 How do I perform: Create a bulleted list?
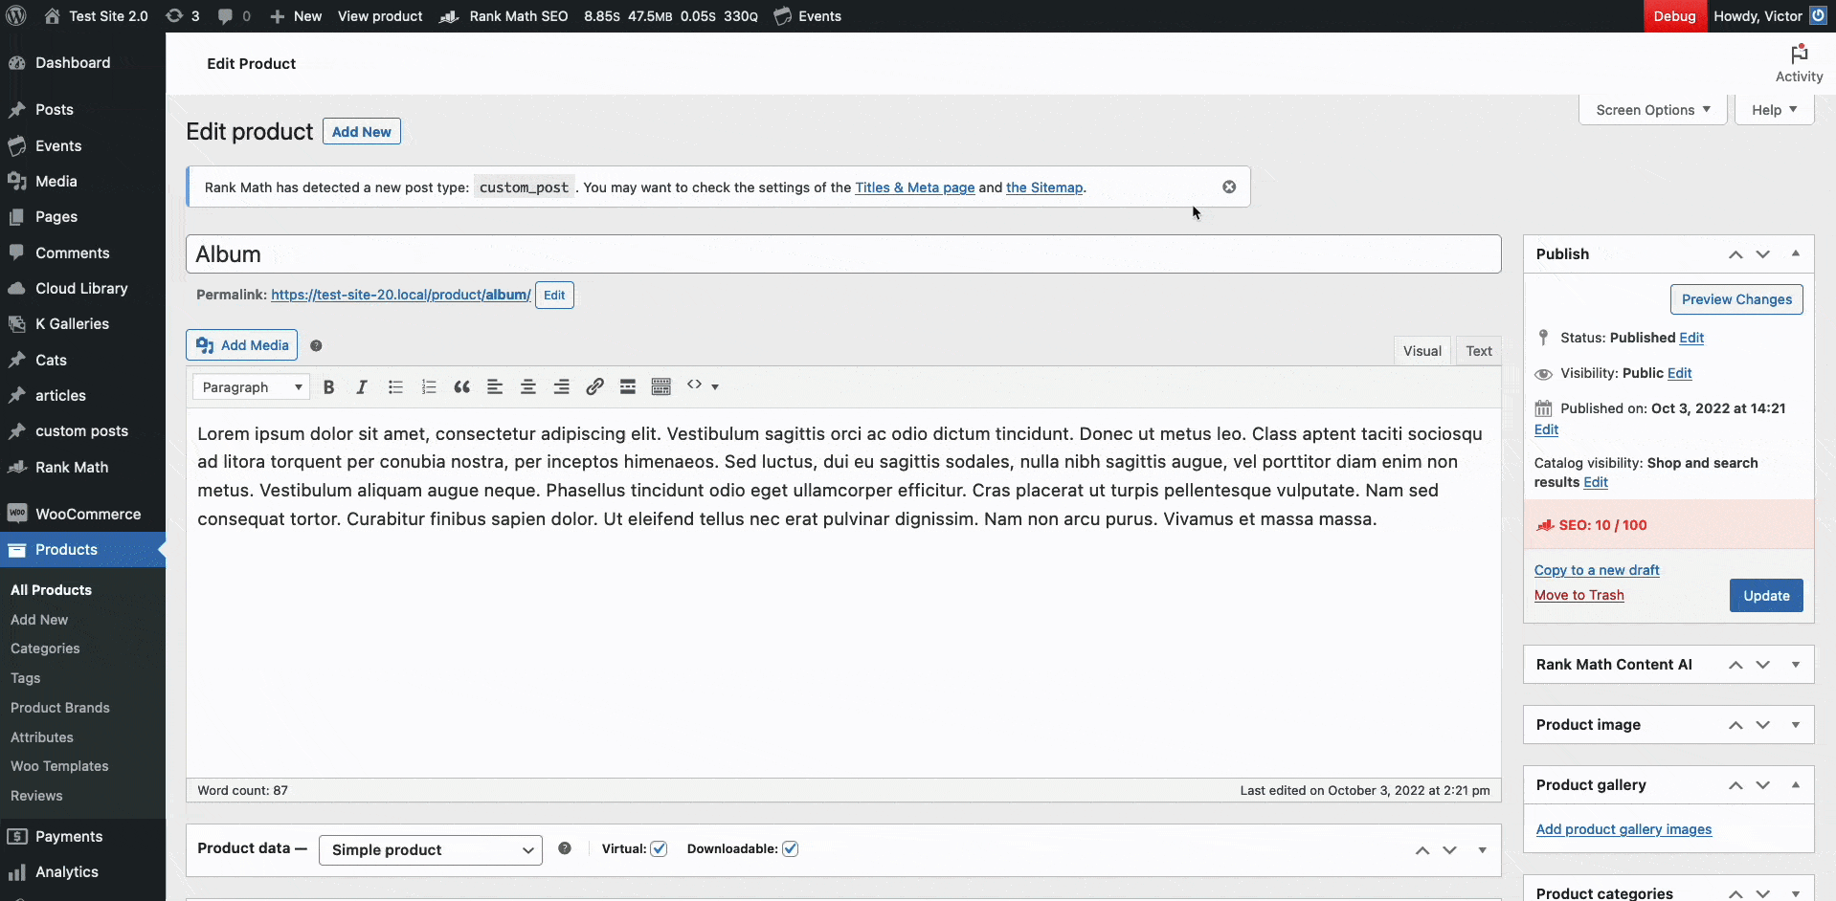point(395,387)
